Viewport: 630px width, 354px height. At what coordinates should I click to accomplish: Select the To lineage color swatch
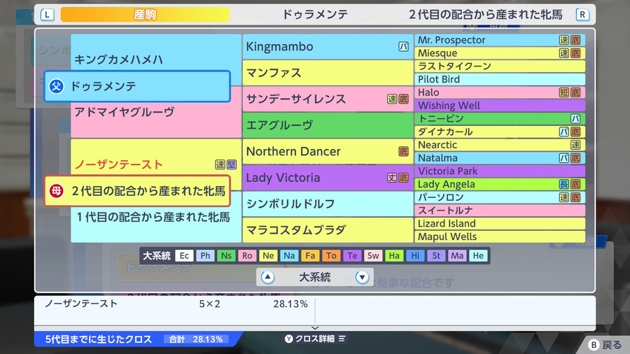[331, 255]
